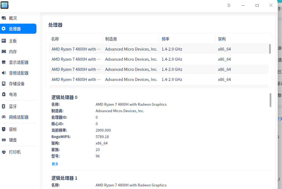Click the Overview (概况) monitor icon

tap(4, 18)
